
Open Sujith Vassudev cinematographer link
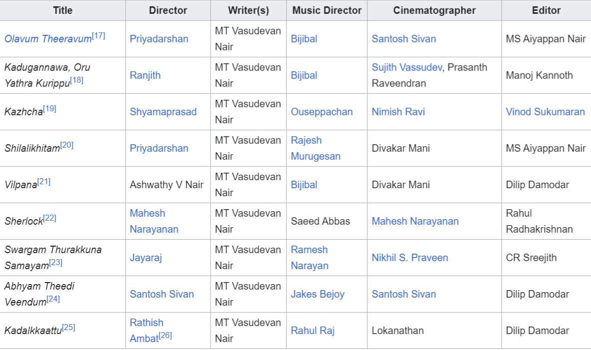(407, 67)
